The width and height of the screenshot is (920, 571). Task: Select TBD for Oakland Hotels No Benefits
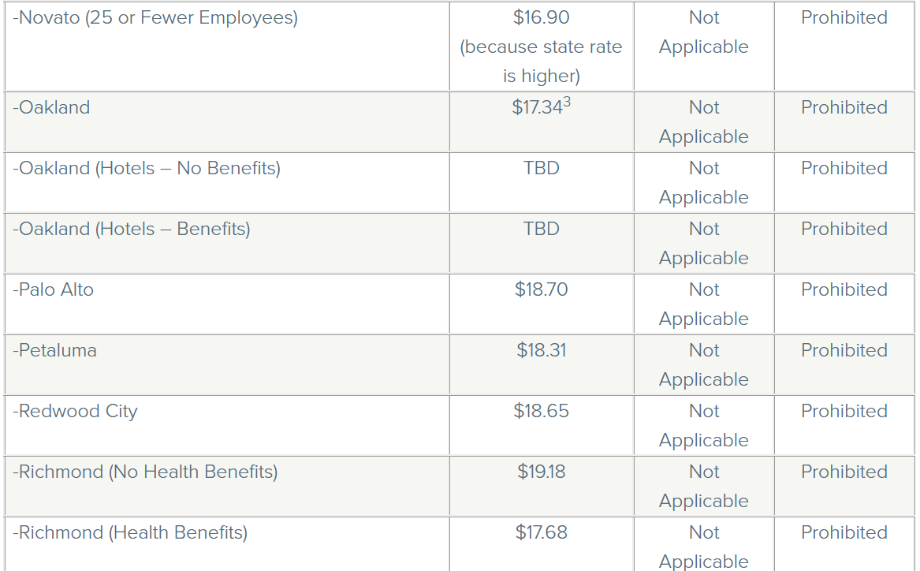[x=541, y=169]
